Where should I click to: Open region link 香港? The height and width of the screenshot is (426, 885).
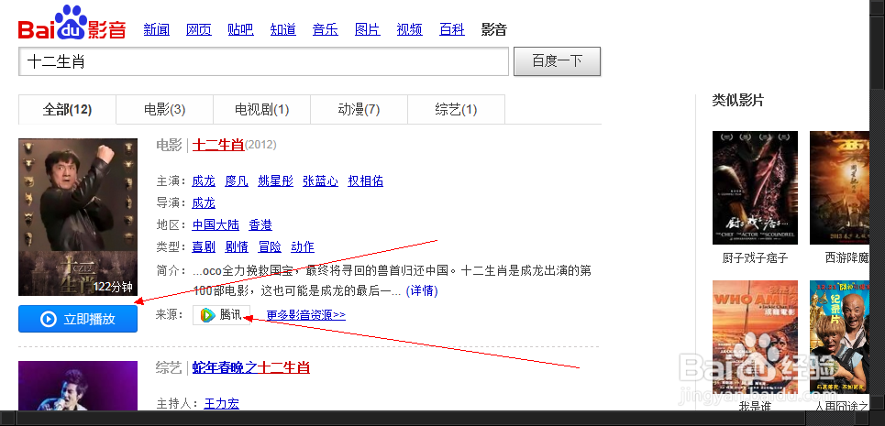click(260, 224)
